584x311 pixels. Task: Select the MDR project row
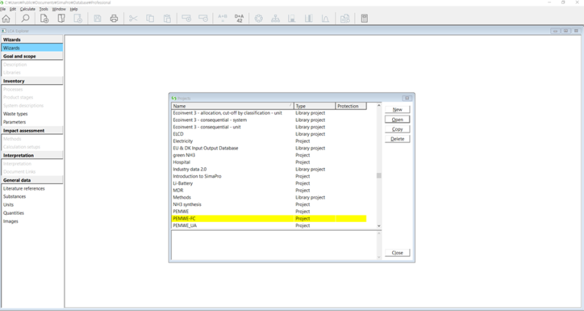pyautogui.click(x=269, y=191)
